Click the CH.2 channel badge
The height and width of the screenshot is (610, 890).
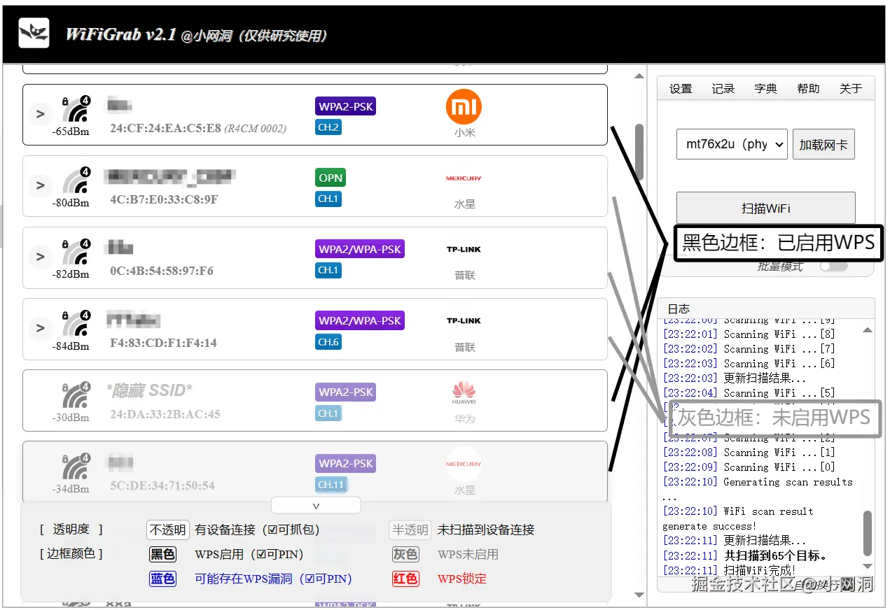pos(328,127)
